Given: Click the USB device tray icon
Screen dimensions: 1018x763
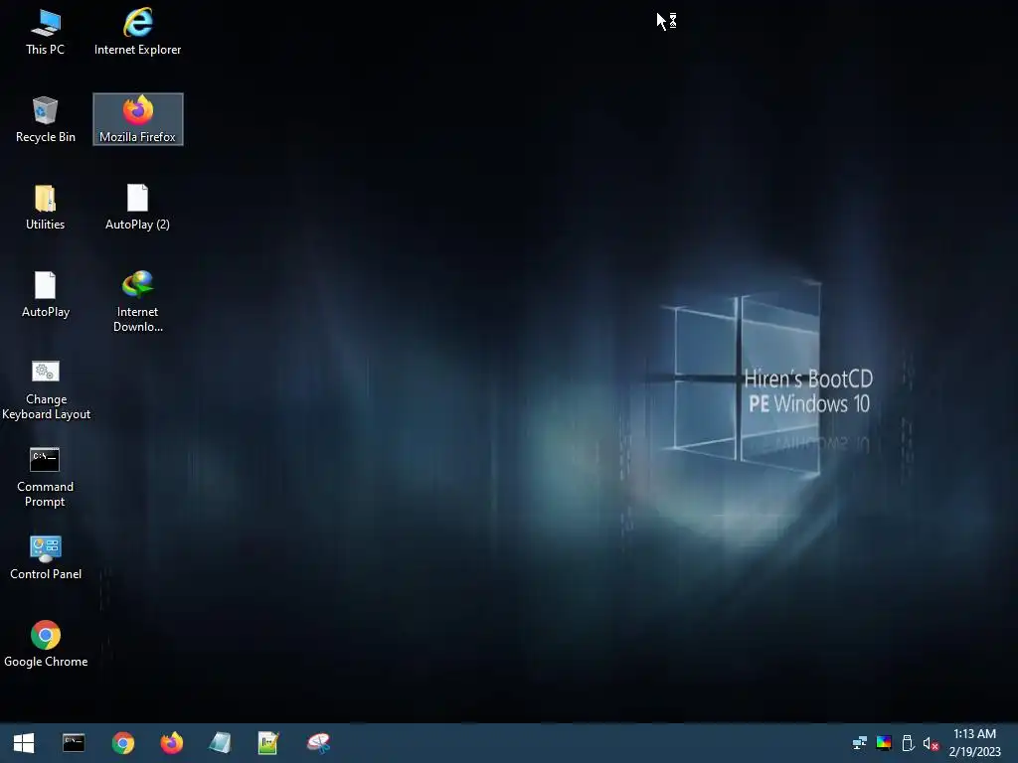Looking at the screenshot, I should coord(908,743).
